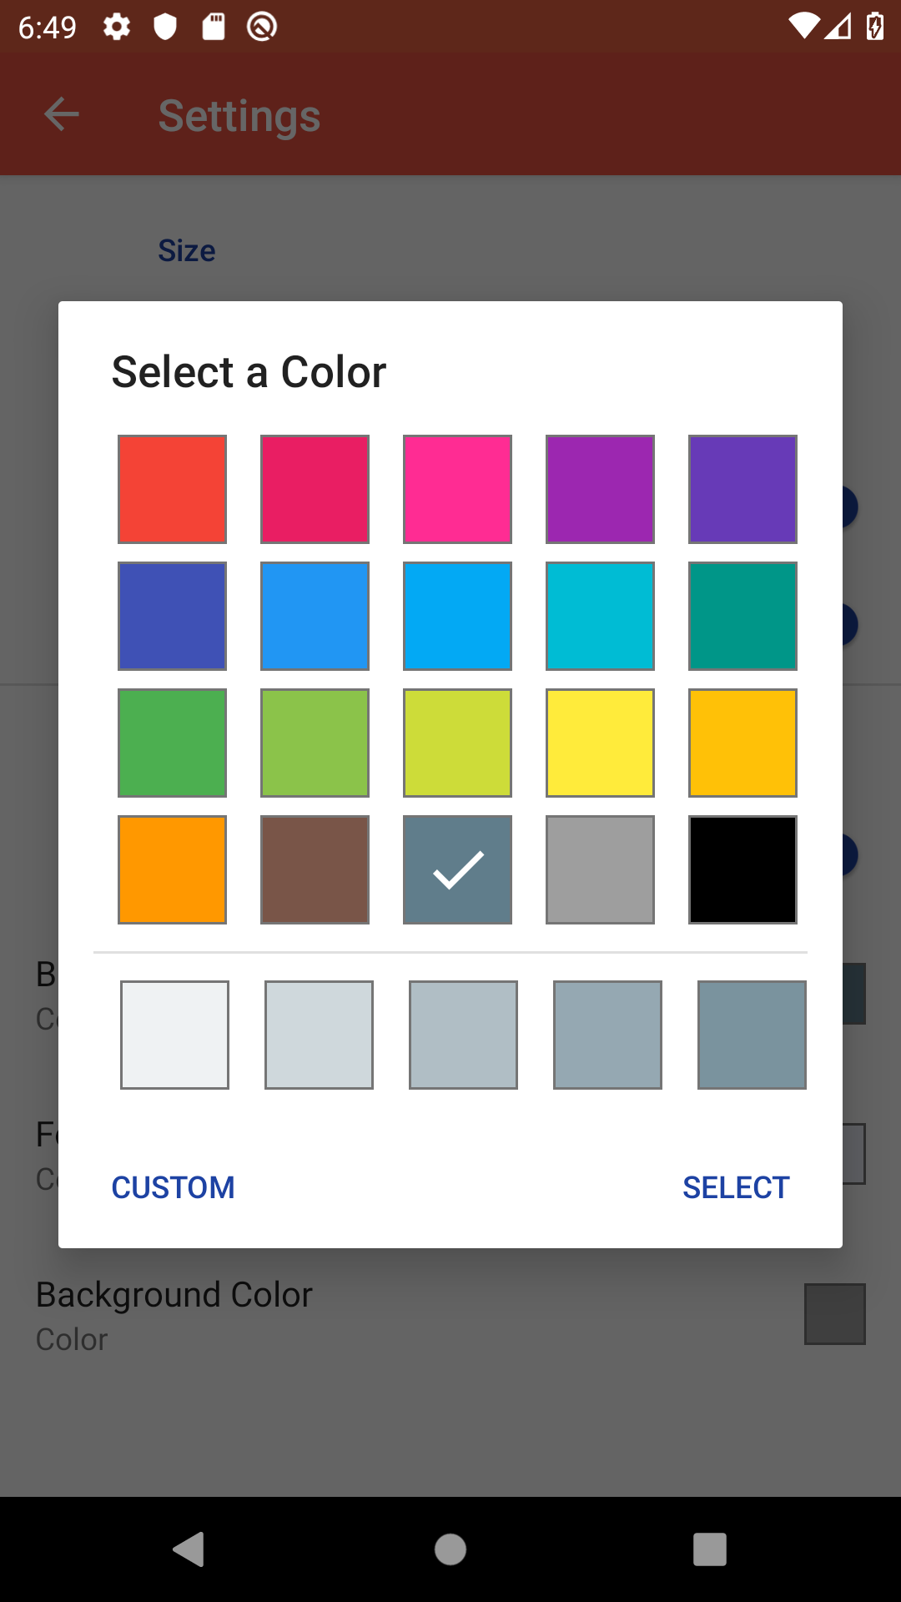
Task: Pick the red color swatch
Action: 172,489
